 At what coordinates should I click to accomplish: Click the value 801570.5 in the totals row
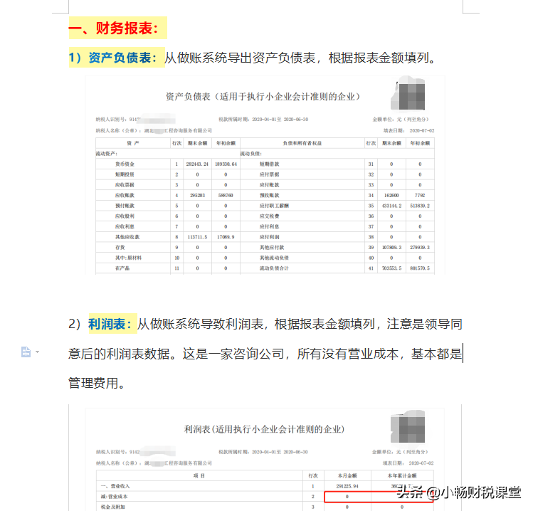420,268
